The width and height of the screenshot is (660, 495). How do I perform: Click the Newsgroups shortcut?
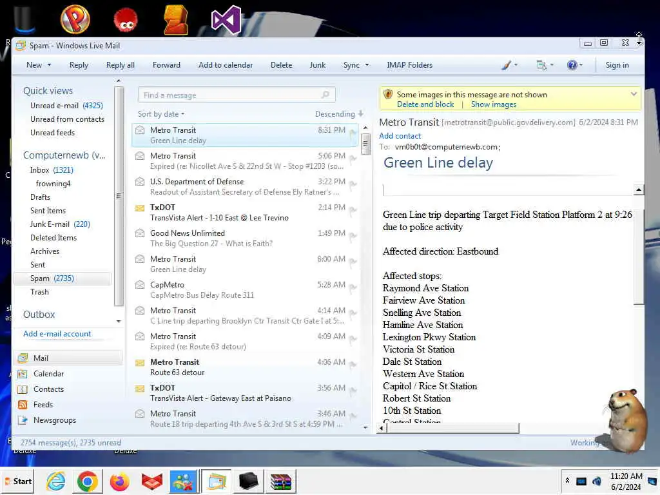pyautogui.click(x=46, y=420)
